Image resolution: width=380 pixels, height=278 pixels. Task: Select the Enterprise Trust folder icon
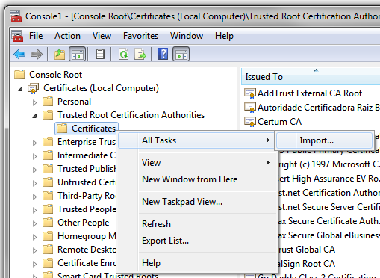click(48, 142)
